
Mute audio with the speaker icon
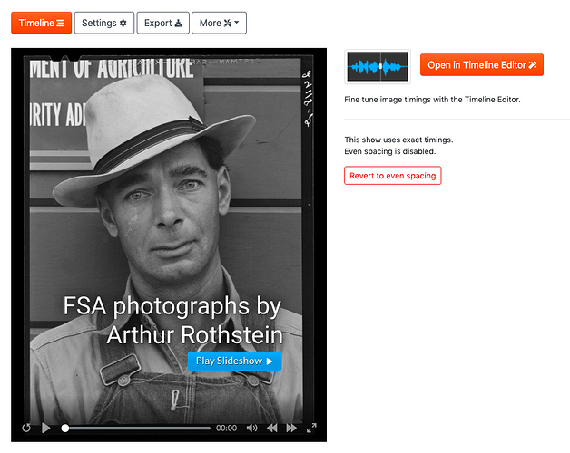coord(252,429)
